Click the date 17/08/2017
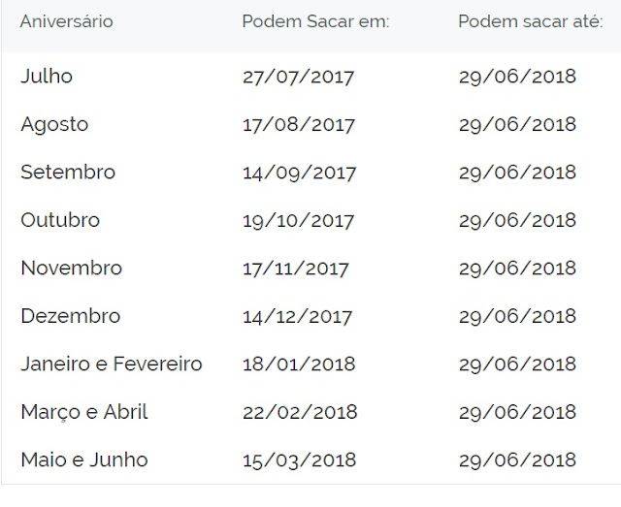Viewport: 621px width, 507px height. point(299,125)
